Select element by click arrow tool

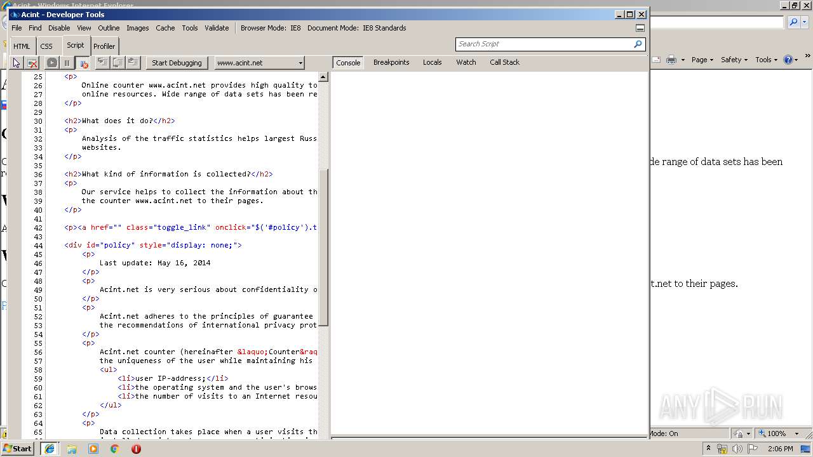point(17,63)
